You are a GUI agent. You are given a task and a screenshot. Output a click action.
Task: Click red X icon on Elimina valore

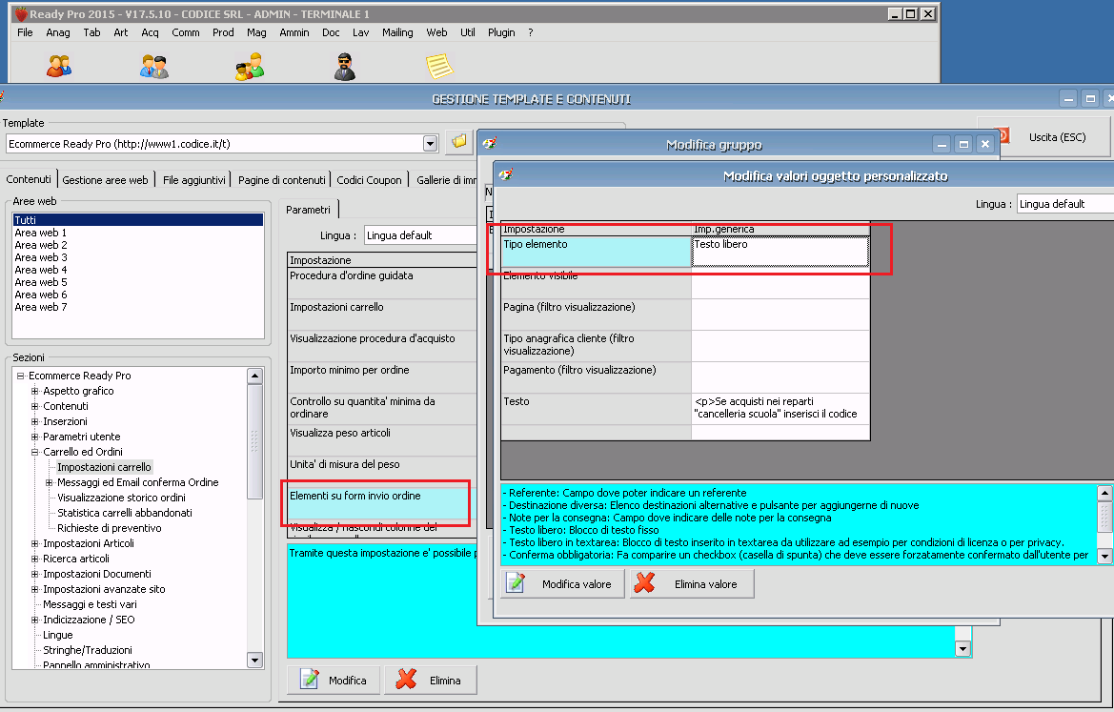[644, 583]
